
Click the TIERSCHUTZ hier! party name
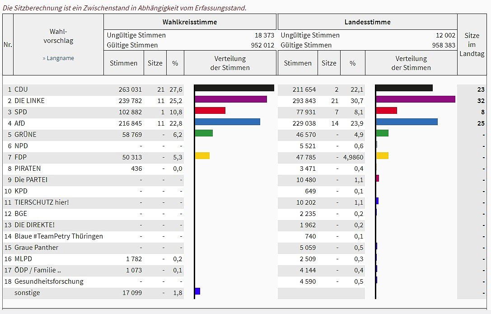click(42, 202)
